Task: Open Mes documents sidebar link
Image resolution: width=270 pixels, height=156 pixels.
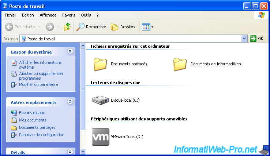Action: (33, 120)
